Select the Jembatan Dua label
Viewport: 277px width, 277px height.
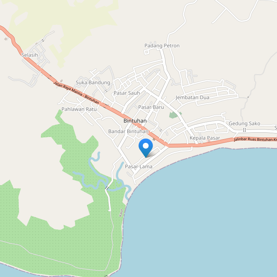pos(192,97)
